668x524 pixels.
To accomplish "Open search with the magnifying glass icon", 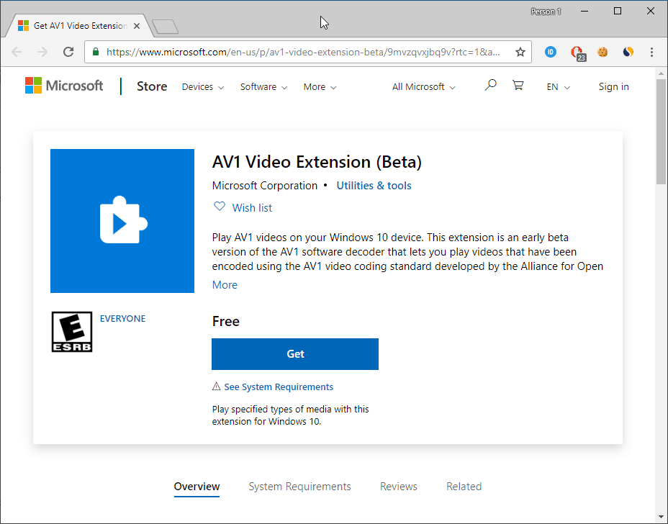I will click(x=490, y=85).
